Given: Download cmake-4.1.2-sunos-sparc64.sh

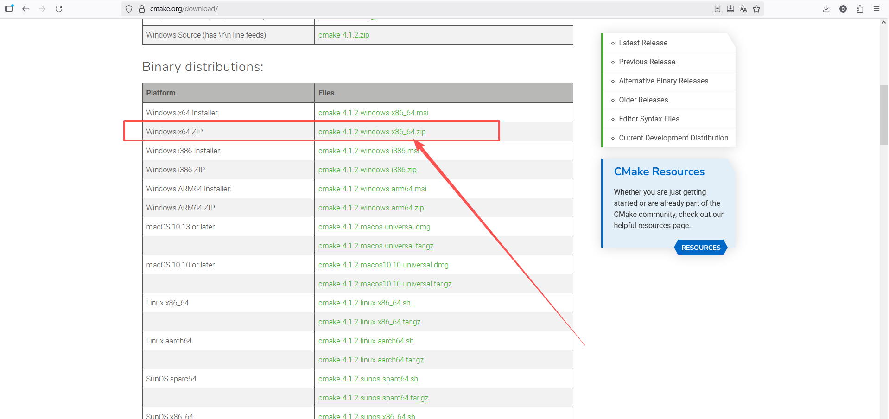Looking at the screenshot, I should 368,379.
